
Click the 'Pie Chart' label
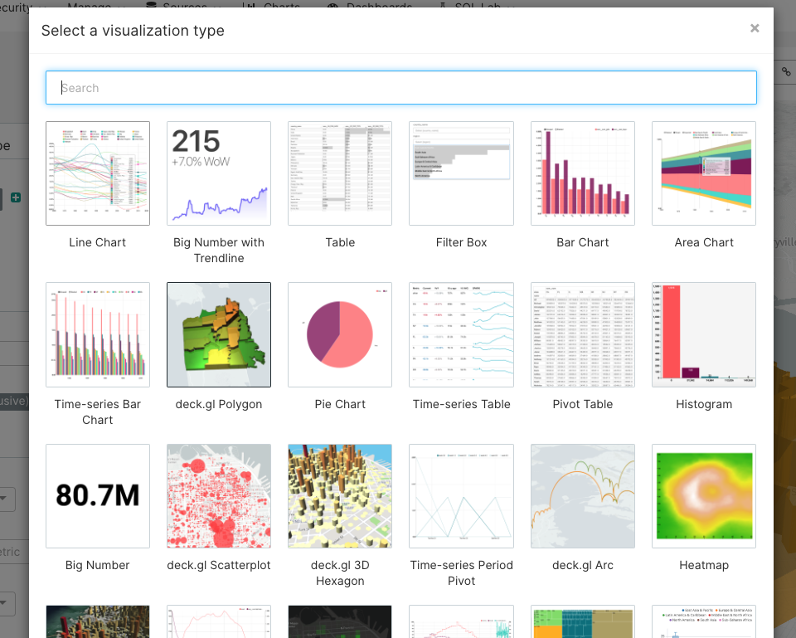[340, 404]
